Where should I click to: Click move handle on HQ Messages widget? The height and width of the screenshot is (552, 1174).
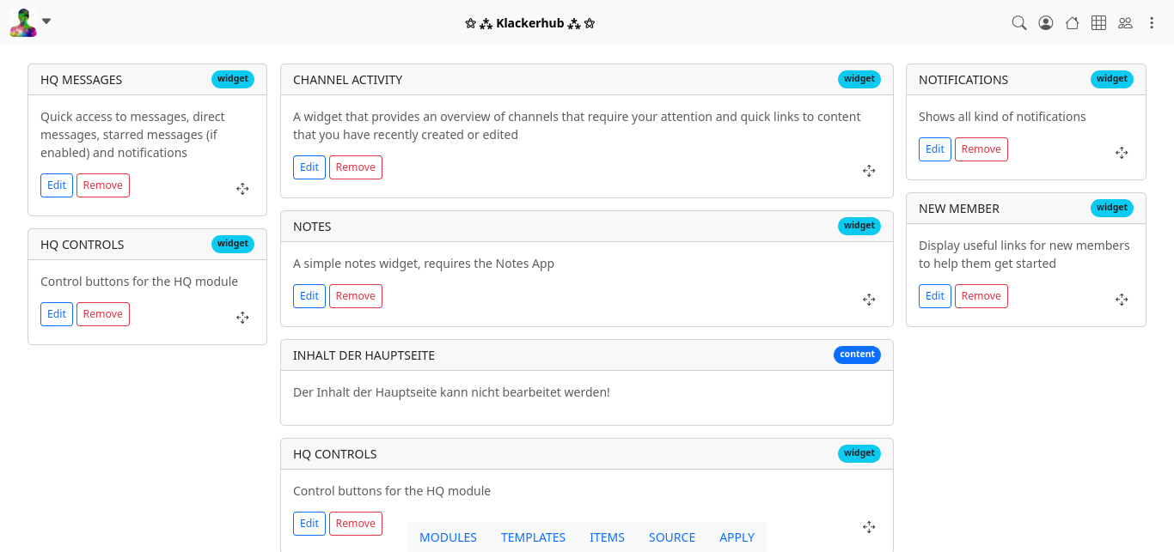pyautogui.click(x=242, y=189)
